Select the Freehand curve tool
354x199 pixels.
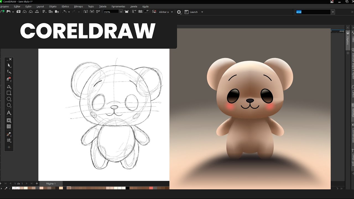point(9,87)
